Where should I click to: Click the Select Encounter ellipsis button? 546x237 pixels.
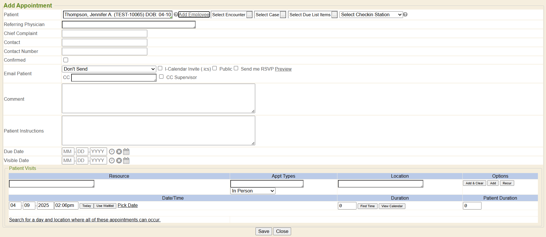(x=249, y=15)
